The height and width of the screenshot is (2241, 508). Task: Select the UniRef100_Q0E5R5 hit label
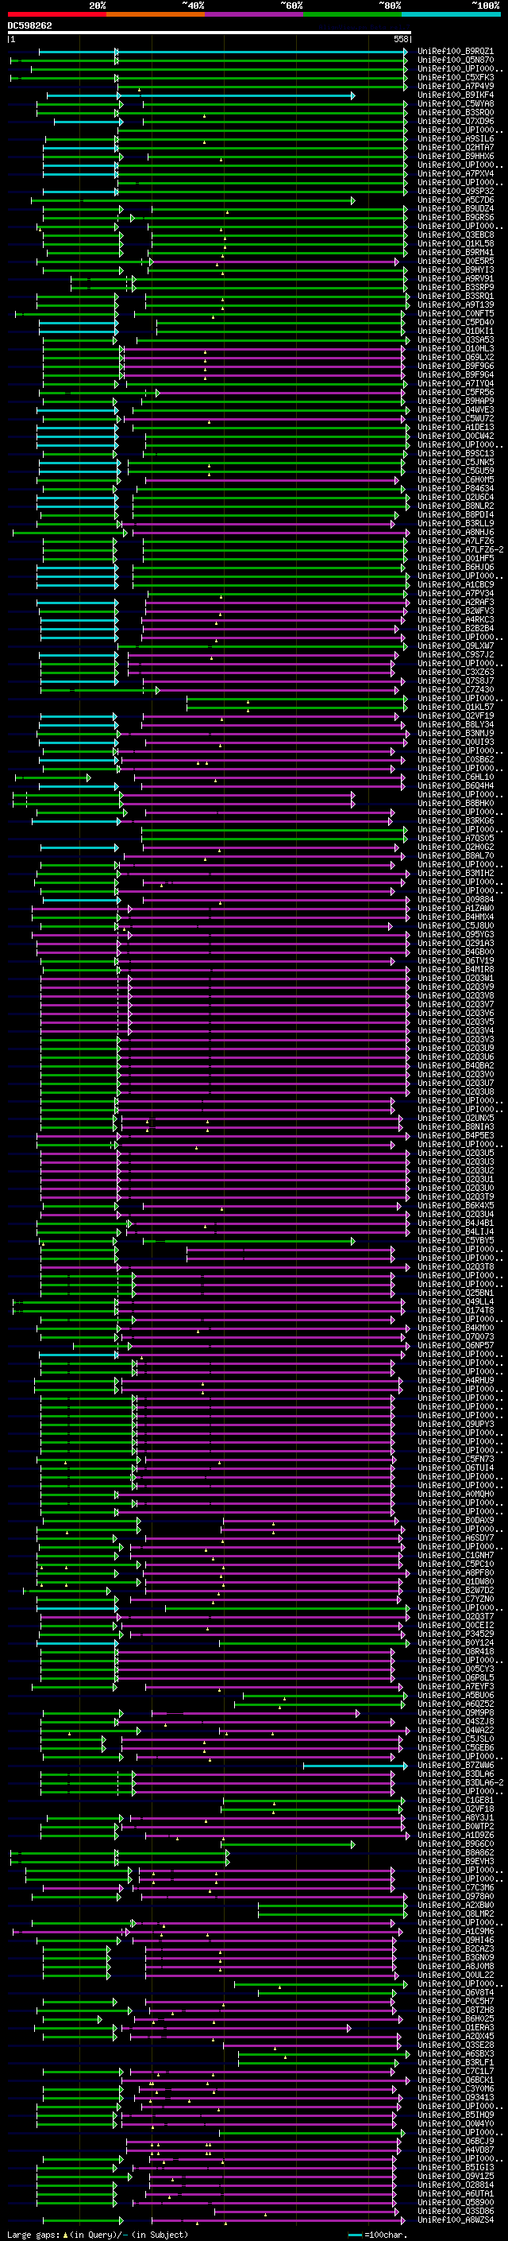pos(456,261)
